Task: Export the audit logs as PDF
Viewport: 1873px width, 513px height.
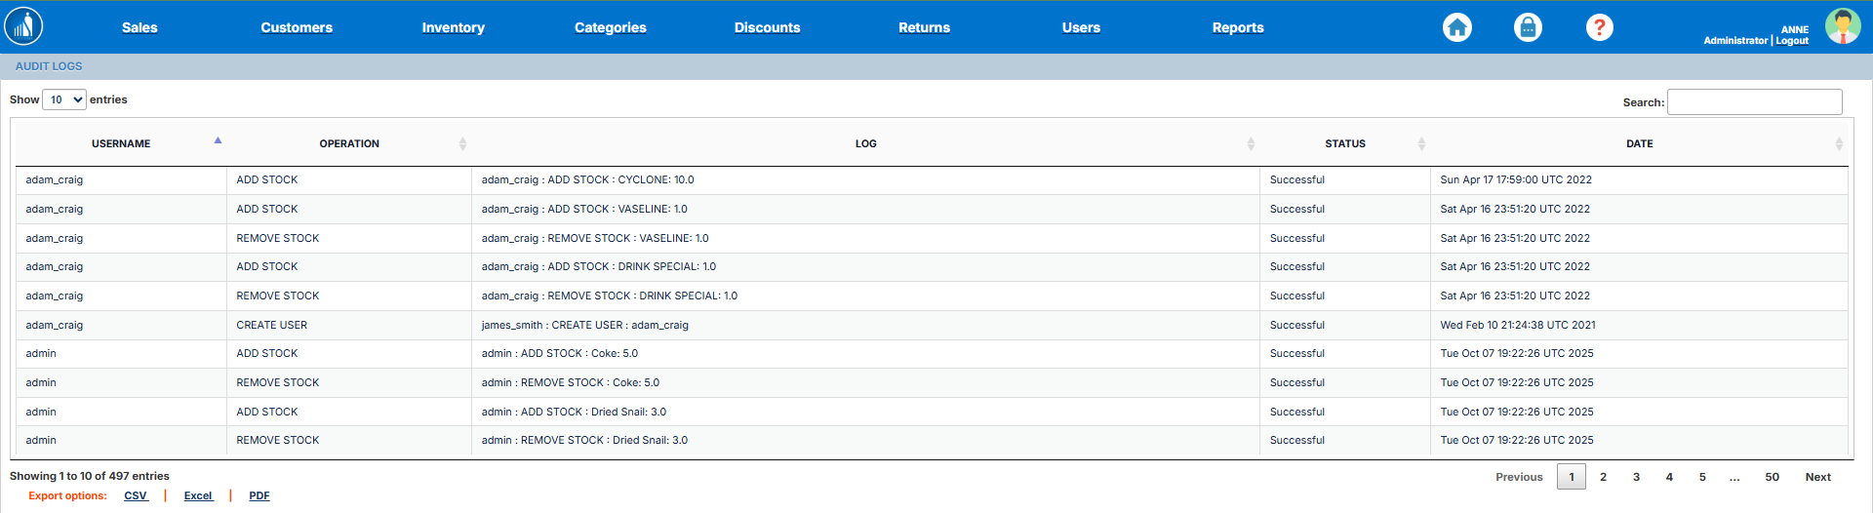Action: coord(259,495)
